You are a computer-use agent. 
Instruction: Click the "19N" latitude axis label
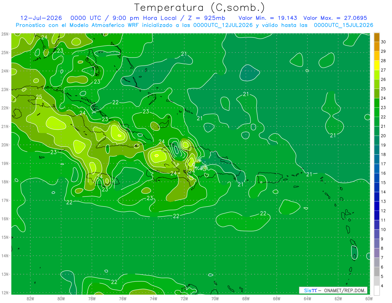tap(5, 163)
